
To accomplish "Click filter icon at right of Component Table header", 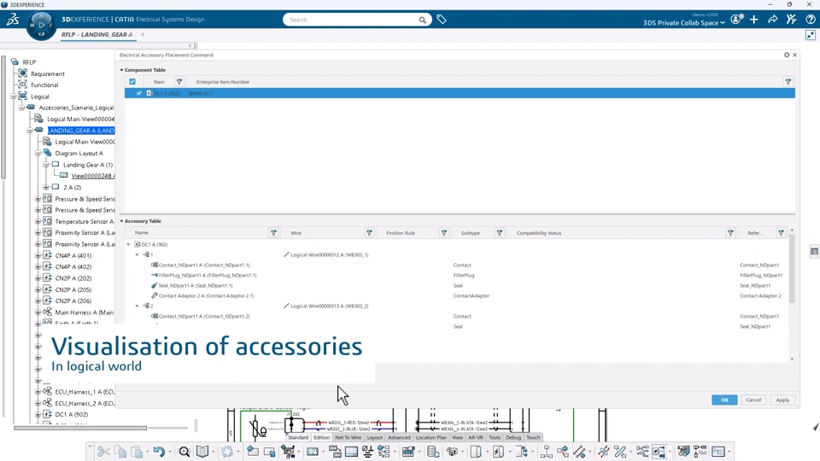I will [x=788, y=82].
